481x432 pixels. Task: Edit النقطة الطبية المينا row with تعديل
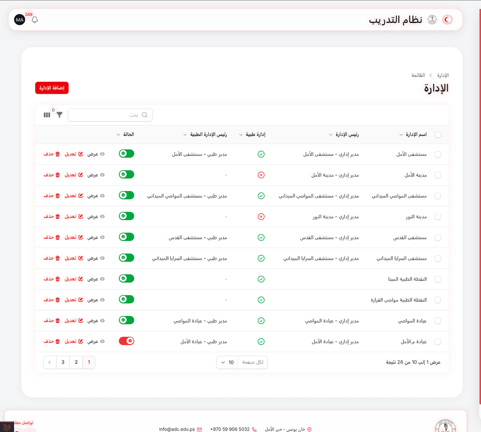pyautogui.click(x=74, y=279)
